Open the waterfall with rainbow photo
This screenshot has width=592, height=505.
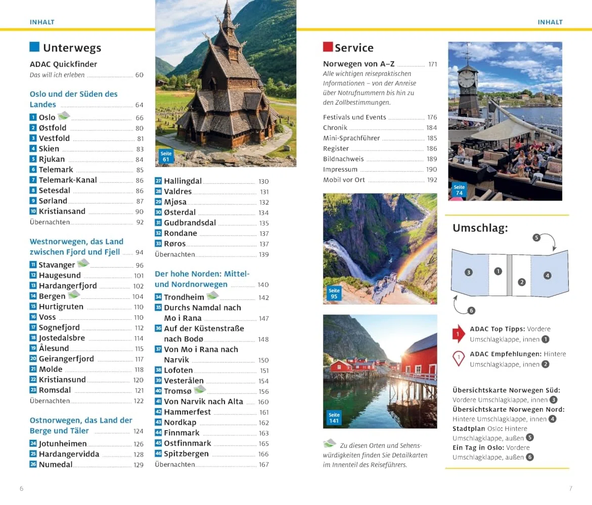pos(380,249)
